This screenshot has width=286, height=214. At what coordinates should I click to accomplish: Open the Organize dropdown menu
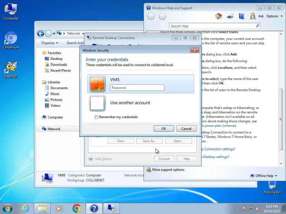50,43
